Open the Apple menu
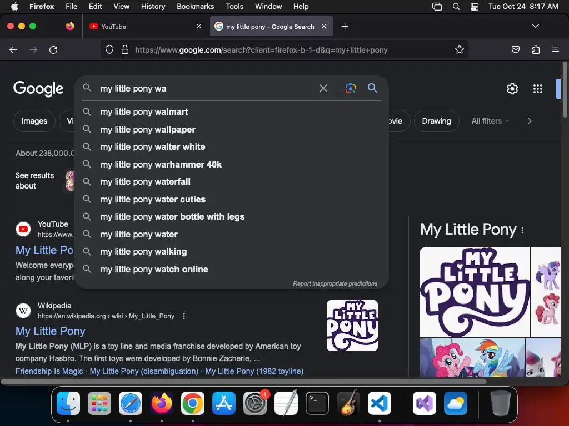569x426 pixels. [x=14, y=7]
